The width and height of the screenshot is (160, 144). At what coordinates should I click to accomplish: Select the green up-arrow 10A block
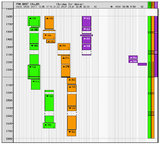point(34,21)
